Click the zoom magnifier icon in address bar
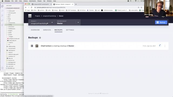Viewport: 173px width, 97px height. 138,8
